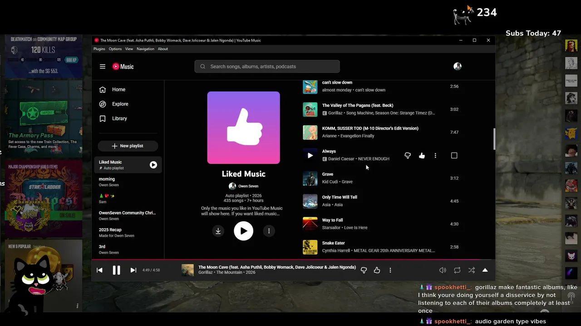
Task: Toggle repeat mode
Action: point(457,270)
